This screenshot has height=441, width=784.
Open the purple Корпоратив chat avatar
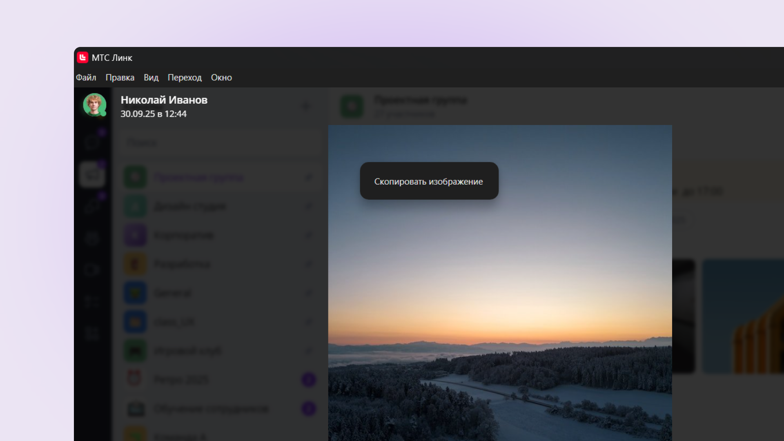tap(135, 235)
